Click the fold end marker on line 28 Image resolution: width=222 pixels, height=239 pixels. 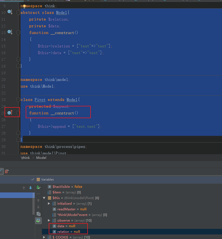[18, 133]
